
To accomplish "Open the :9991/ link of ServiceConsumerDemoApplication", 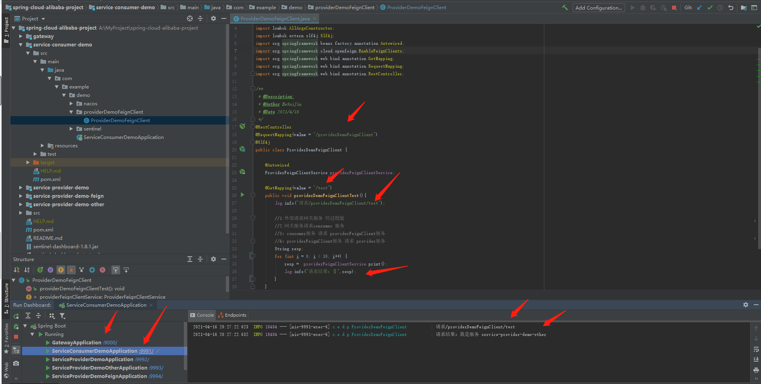I will (146, 351).
